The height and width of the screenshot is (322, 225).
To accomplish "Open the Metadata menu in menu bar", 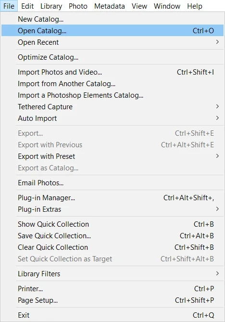I will (x=109, y=6).
